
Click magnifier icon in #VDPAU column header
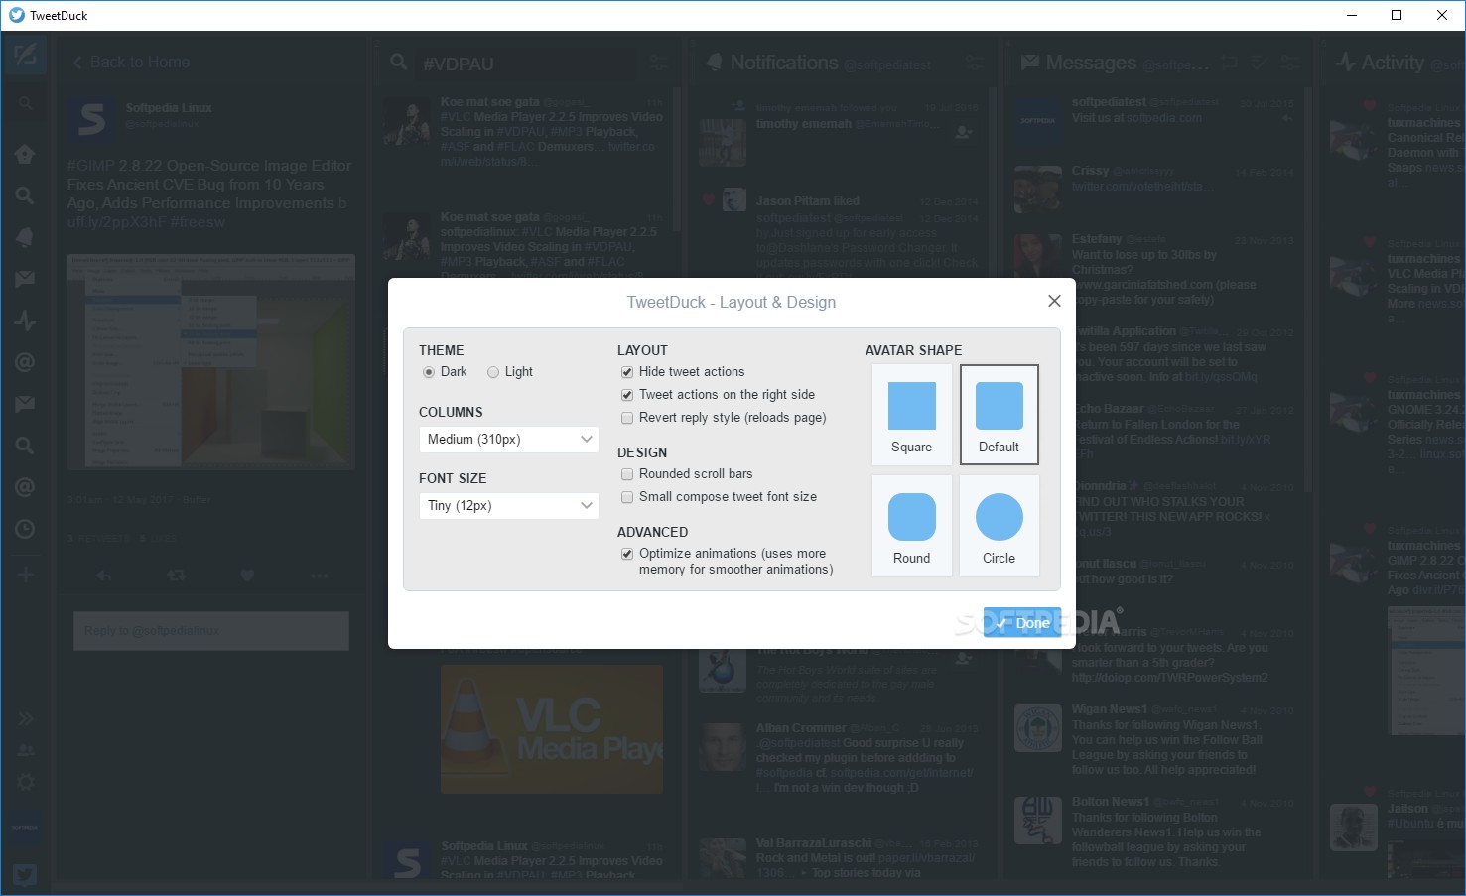coord(399,63)
